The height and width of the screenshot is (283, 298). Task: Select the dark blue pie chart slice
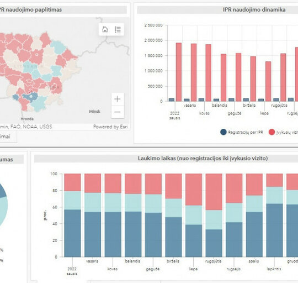point(3,191)
